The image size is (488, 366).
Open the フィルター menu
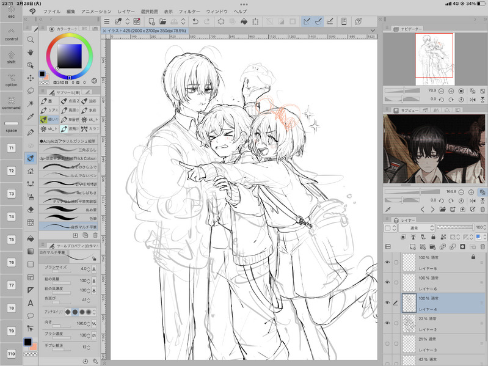pos(189,12)
